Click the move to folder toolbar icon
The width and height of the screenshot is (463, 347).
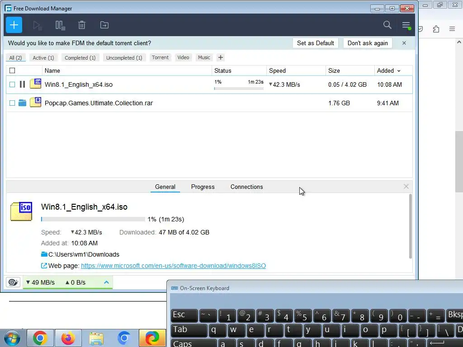pos(104,25)
